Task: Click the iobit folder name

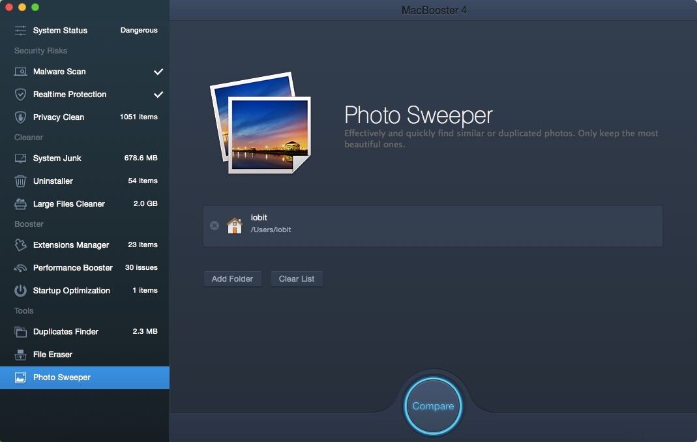Action: (x=259, y=218)
